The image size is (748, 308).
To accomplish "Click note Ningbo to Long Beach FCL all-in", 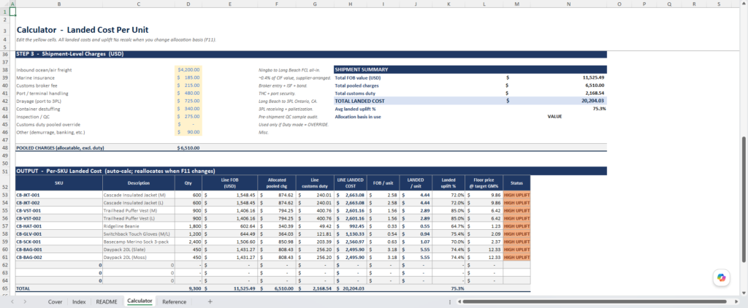I will click(x=289, y=69).
